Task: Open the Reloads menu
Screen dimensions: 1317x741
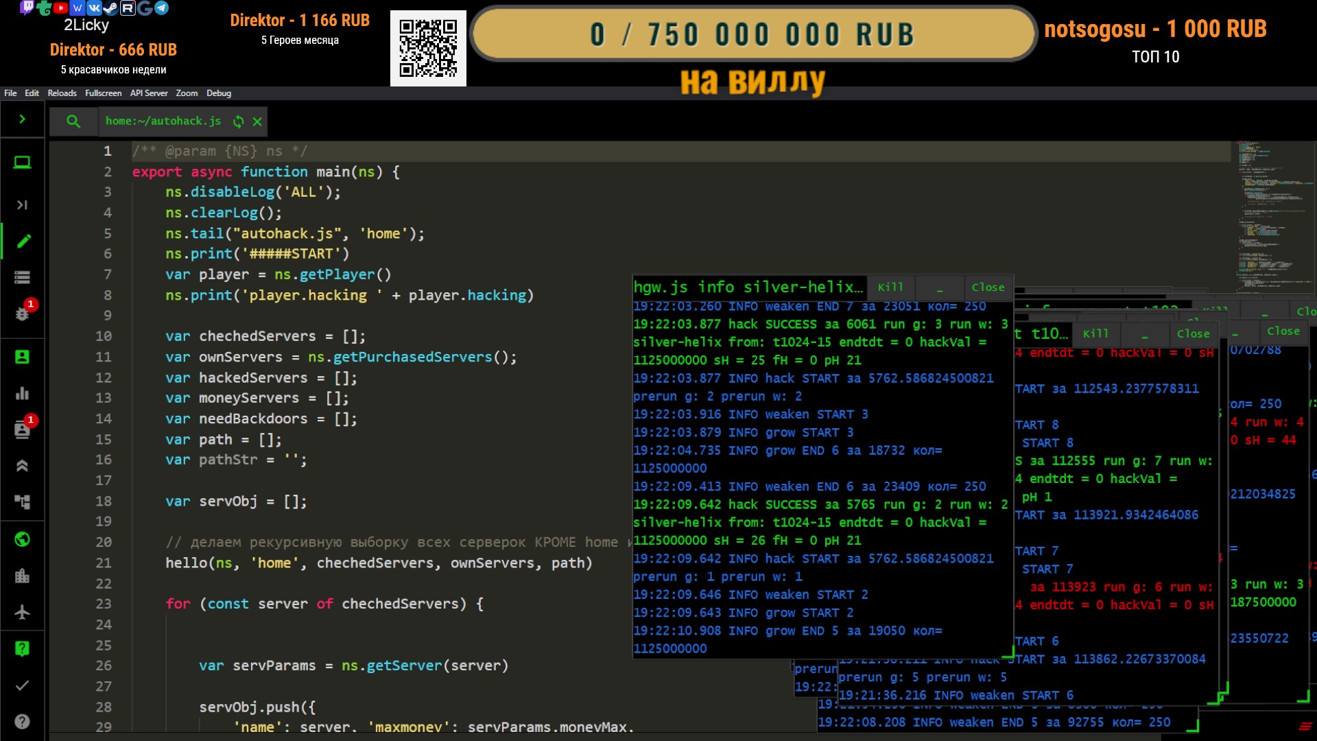Action: pos(62,93)
